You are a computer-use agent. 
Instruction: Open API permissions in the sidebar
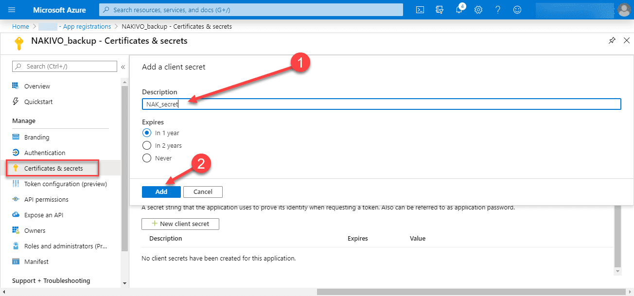point(46,199)
